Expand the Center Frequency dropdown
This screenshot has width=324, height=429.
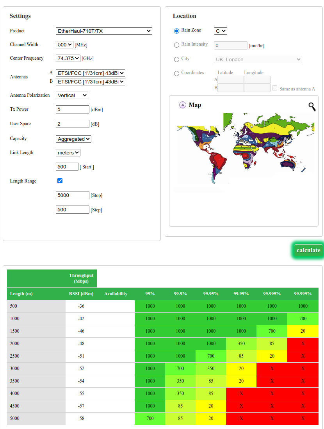point(68,58)
